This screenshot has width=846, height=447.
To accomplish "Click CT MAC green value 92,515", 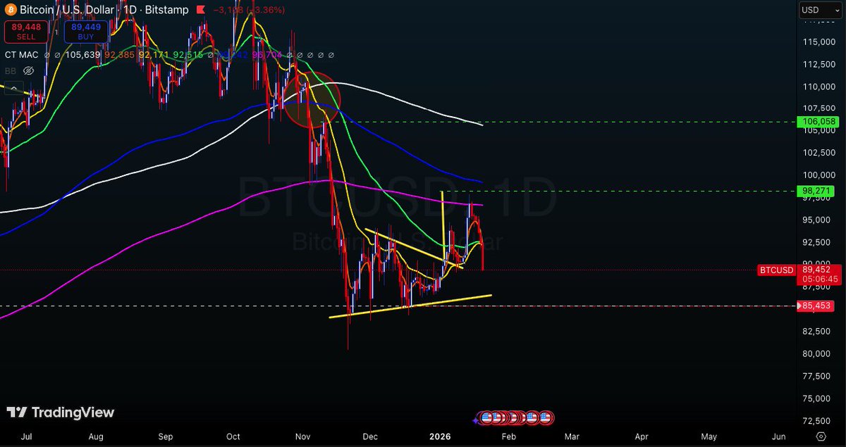I will [188, 54].
